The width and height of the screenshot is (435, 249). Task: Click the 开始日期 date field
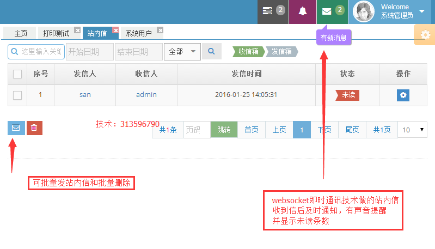pyautogui.click(x=90, y=52)
